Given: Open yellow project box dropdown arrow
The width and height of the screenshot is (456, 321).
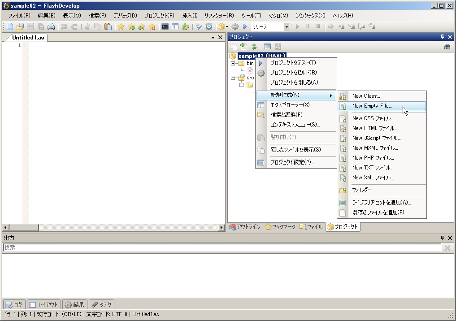Looking at the screenshot, I should click(x=227, y=27).
